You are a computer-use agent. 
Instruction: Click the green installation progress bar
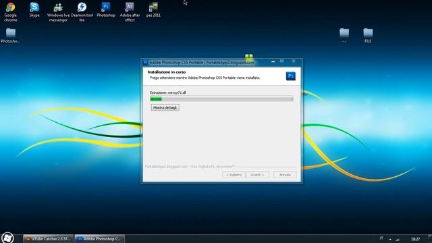tap(221, 99)
